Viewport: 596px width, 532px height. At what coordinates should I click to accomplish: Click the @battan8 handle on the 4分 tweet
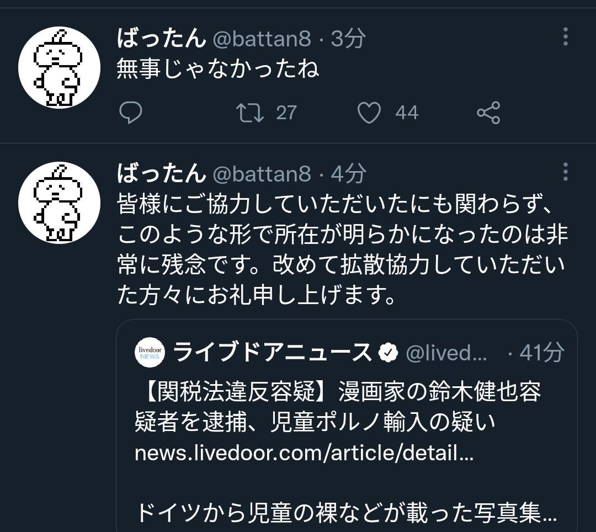pos(262,174)
